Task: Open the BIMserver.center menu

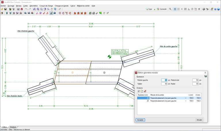Action: click(83, 6)
